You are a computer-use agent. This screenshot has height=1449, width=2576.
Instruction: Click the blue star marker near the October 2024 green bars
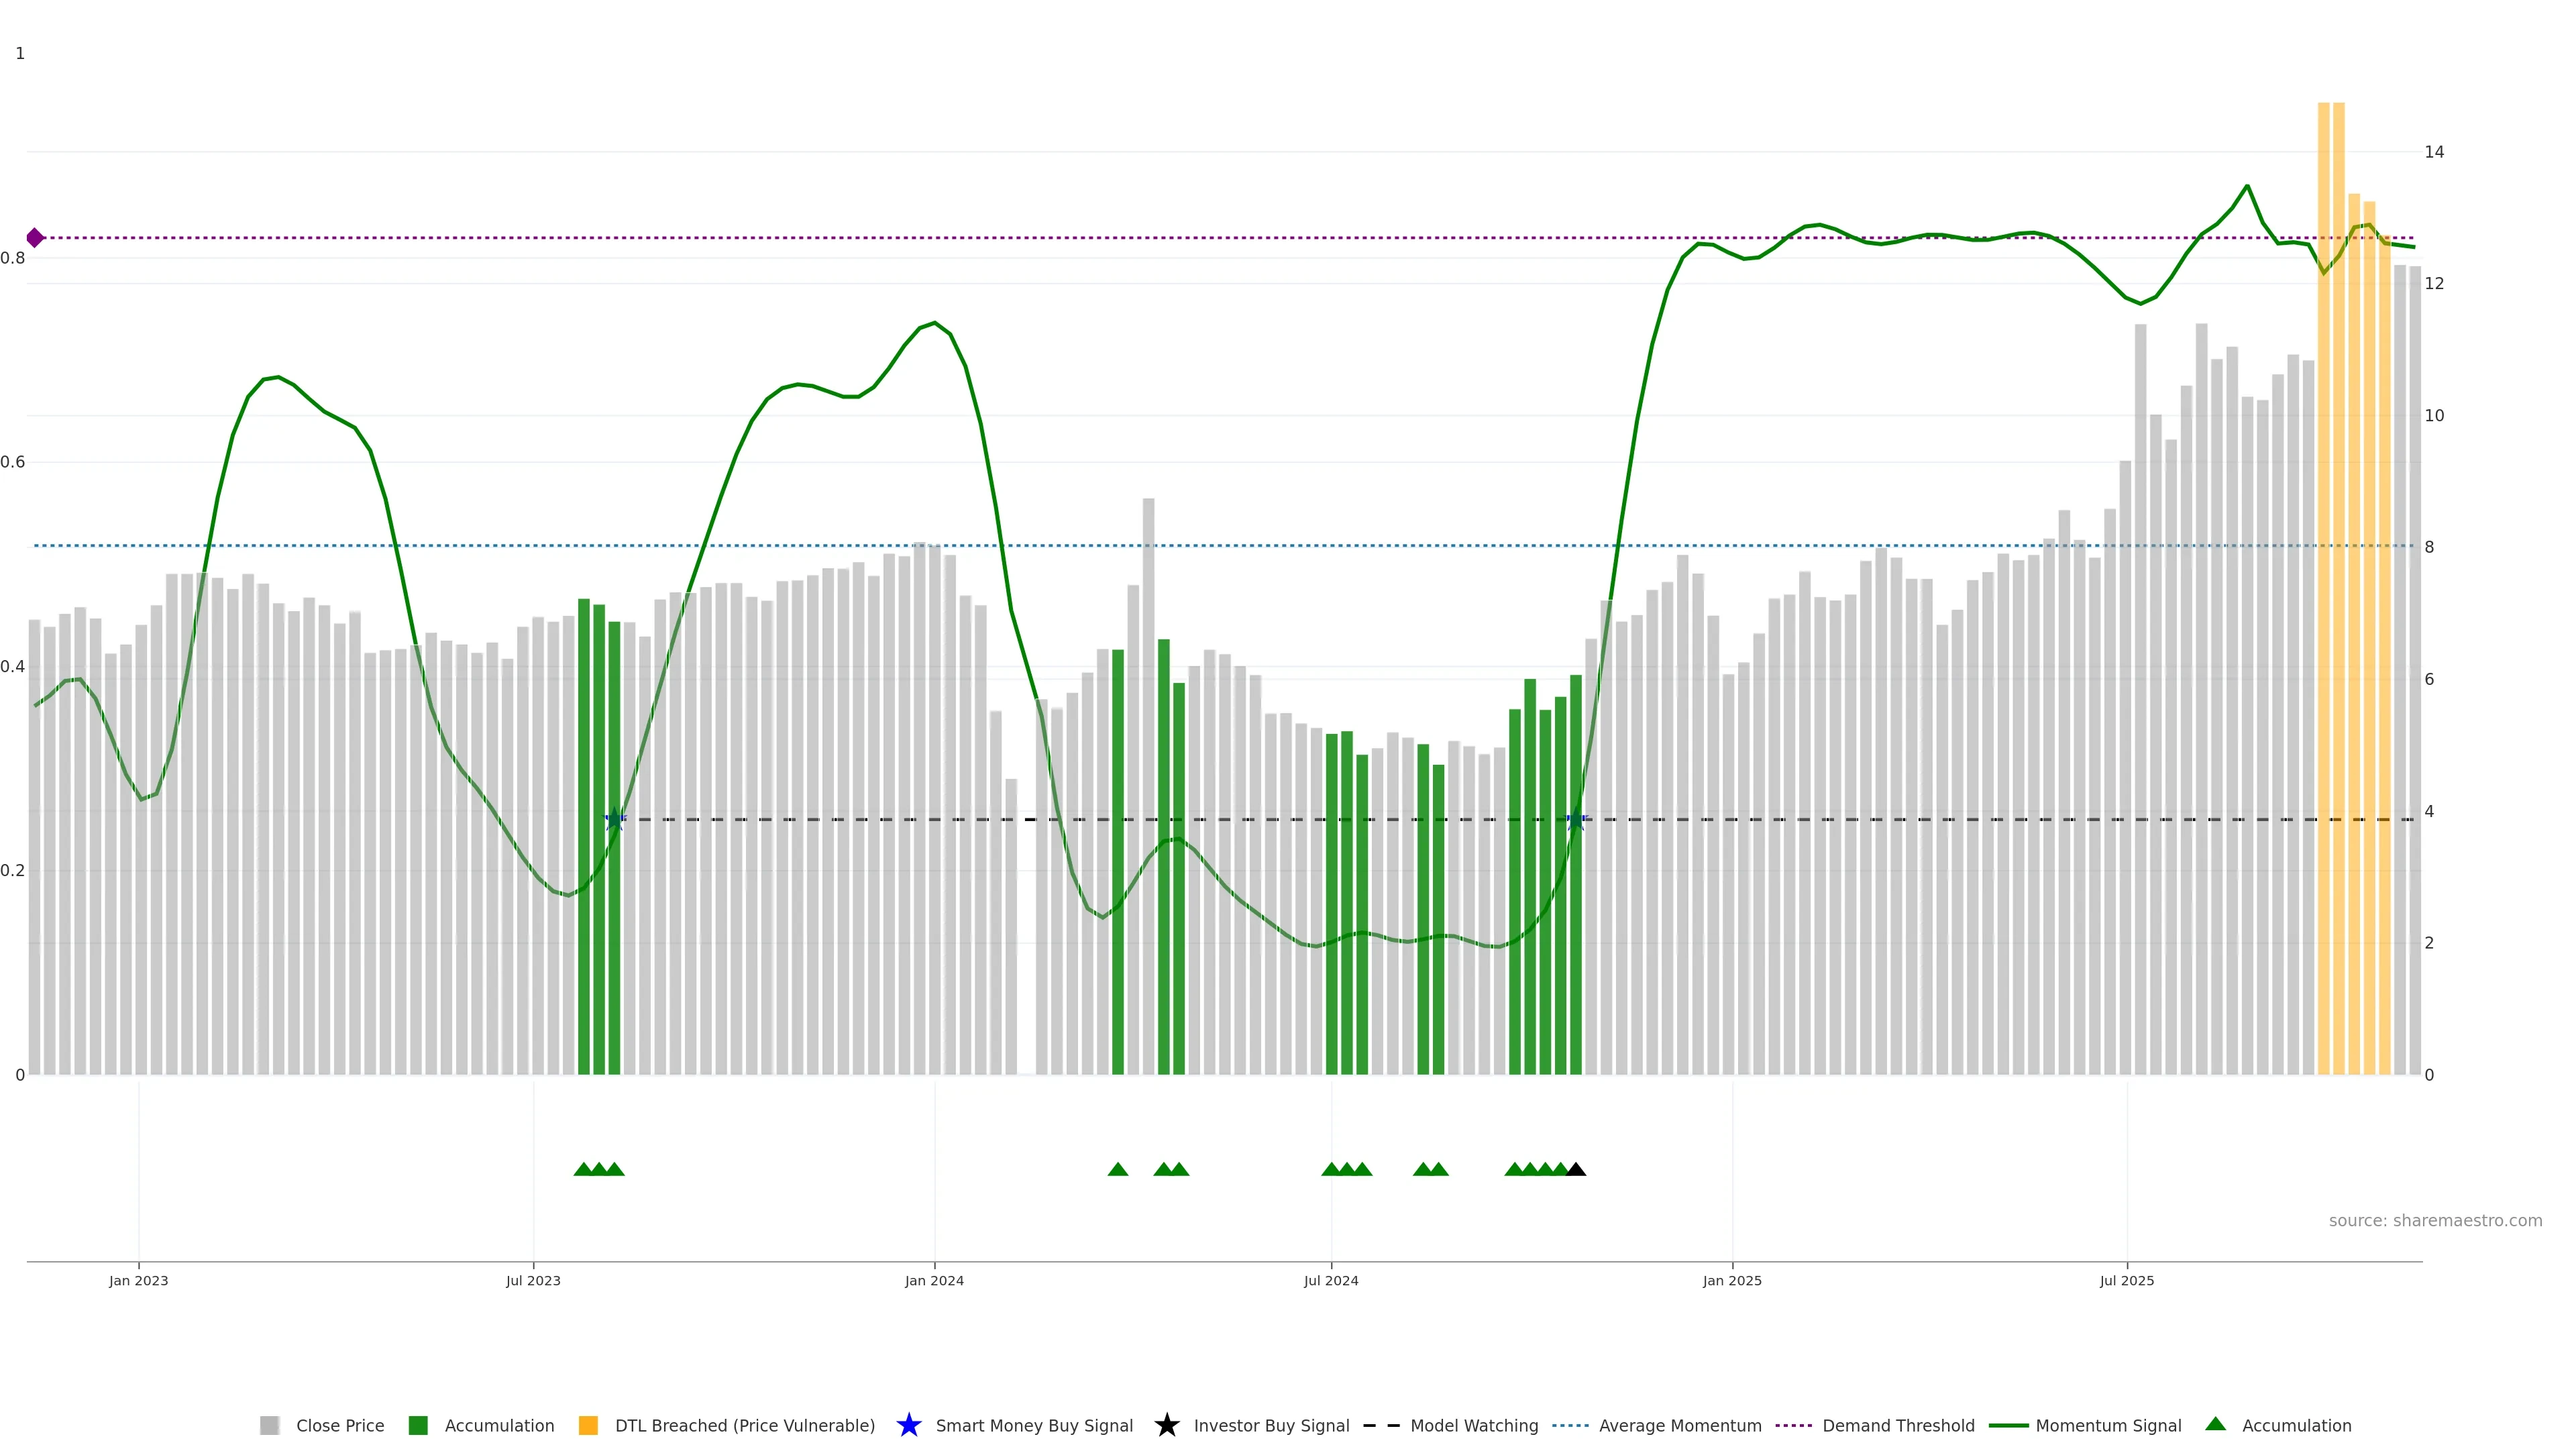tap(1576, 820)
